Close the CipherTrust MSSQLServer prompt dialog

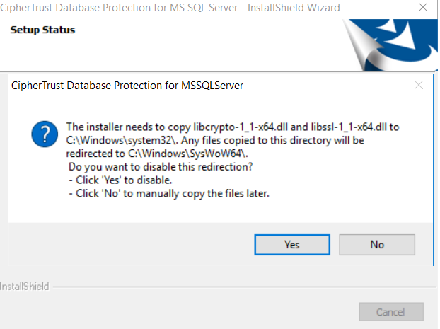(x=419, y=85)
